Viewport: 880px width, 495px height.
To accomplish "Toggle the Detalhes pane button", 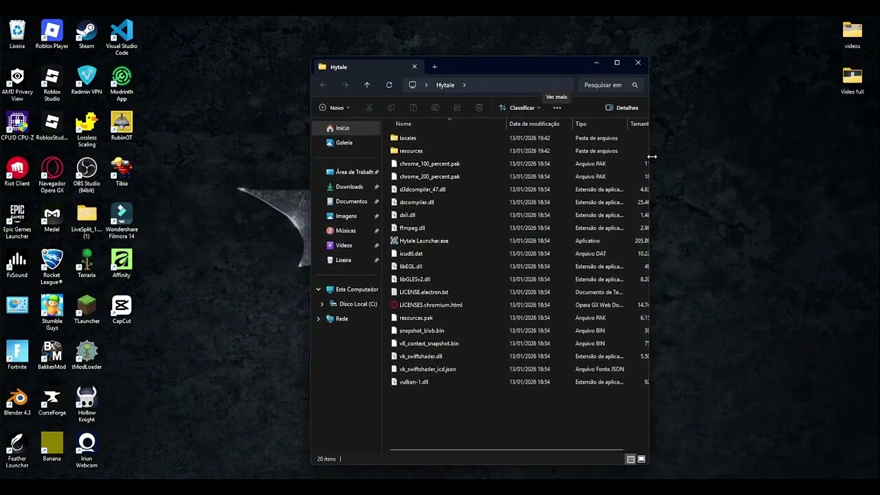I will [x=622, y=108].
